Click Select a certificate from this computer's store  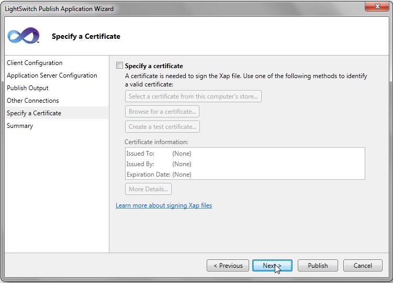click(x=193, y=96)
